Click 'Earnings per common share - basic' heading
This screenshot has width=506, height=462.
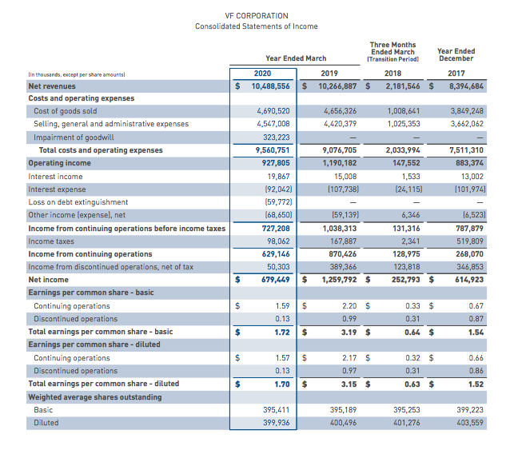pos(91,293)
